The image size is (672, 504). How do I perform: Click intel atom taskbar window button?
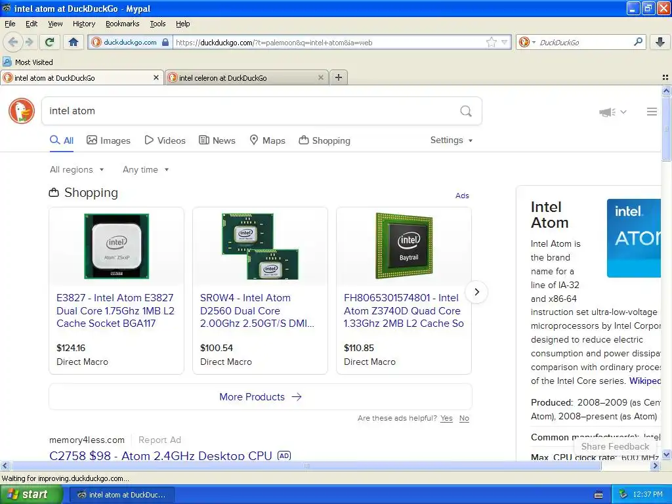(x=122, y=495)
